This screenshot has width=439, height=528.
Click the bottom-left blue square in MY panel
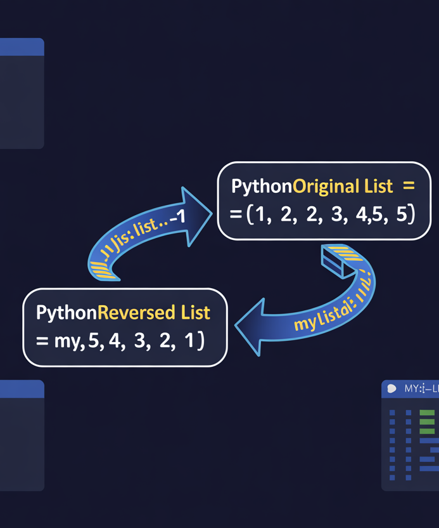pyautogui.click(x=392, y=477)
